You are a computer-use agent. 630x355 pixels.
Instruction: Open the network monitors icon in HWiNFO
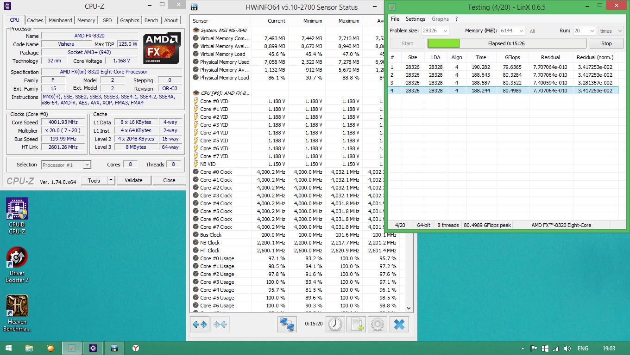point(287,324)
